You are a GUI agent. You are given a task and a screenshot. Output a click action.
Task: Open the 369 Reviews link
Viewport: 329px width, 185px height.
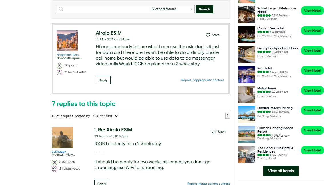coord(279,155)
